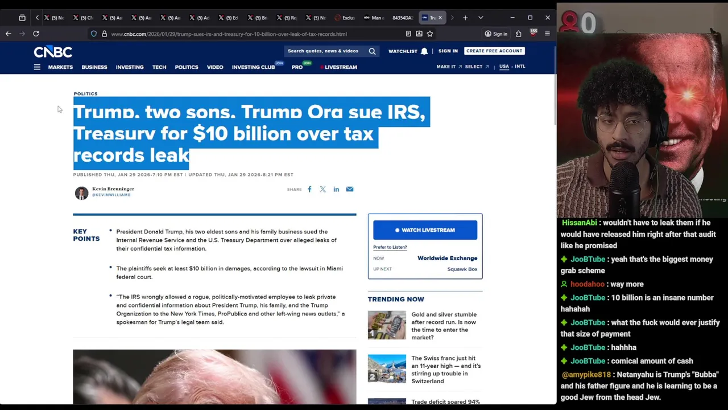Click the watchlist bell icon
The height and width of the screenshot is (410, 728).
point(424,51)
